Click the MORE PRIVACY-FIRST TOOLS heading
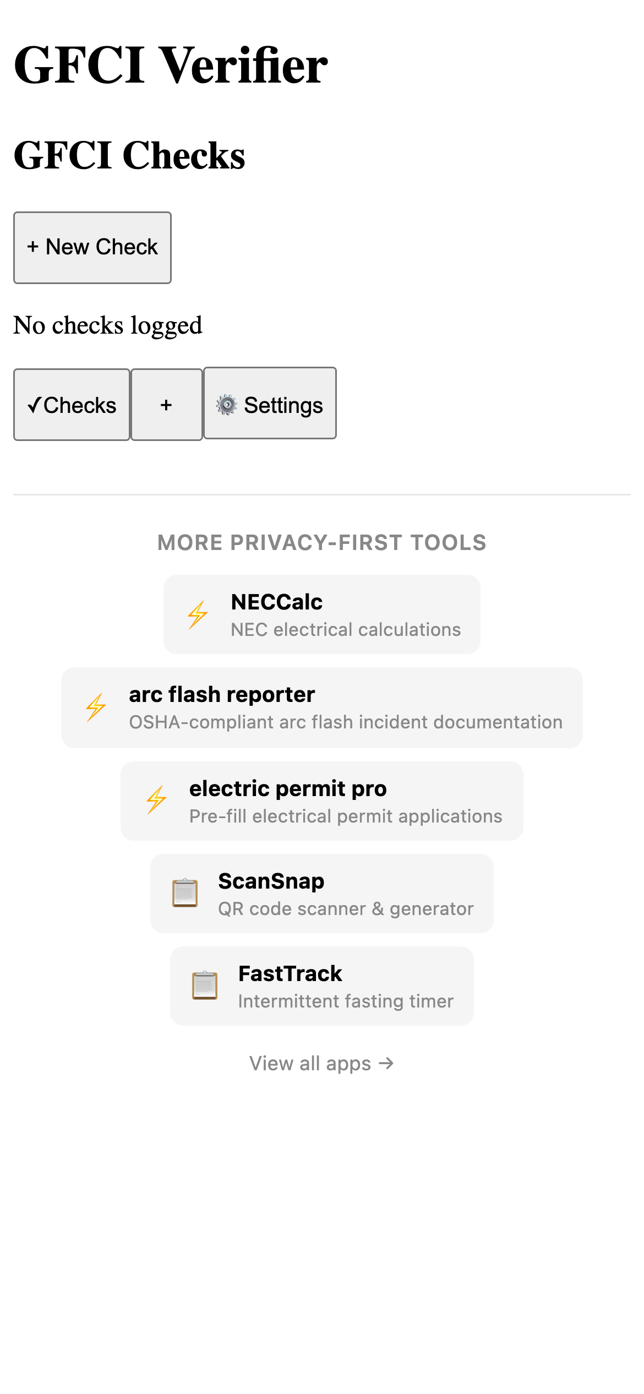The image size is (644, 1394). point(321,542)
